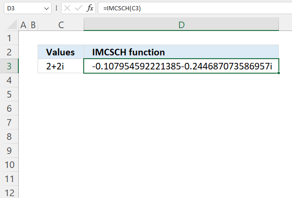Image resolution: width=292 pixels, height=198 pixels.
Task: Cancel formula entry with the X icon
Action: (67, 8)
